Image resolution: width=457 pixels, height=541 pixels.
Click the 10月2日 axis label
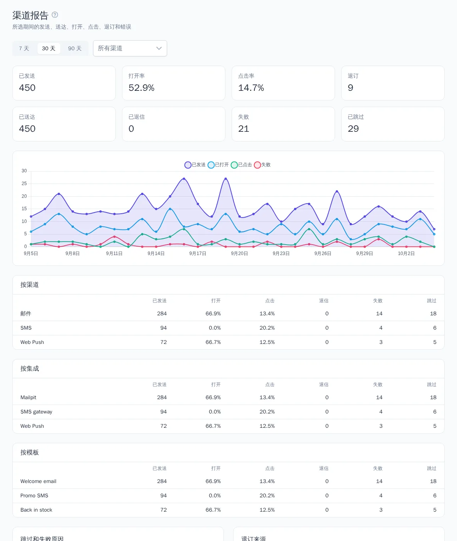(406, 253)
